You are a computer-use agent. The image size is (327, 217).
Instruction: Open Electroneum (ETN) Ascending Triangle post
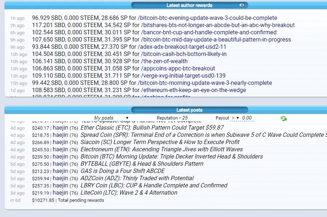click(162, 149)
